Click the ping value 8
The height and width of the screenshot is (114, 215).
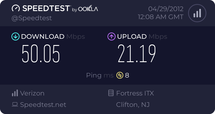(x=127, y=75)
